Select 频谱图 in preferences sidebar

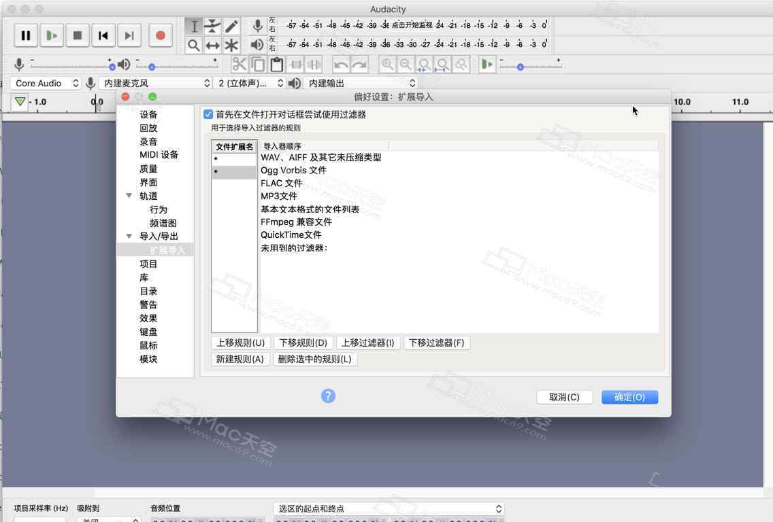point(163,223)
